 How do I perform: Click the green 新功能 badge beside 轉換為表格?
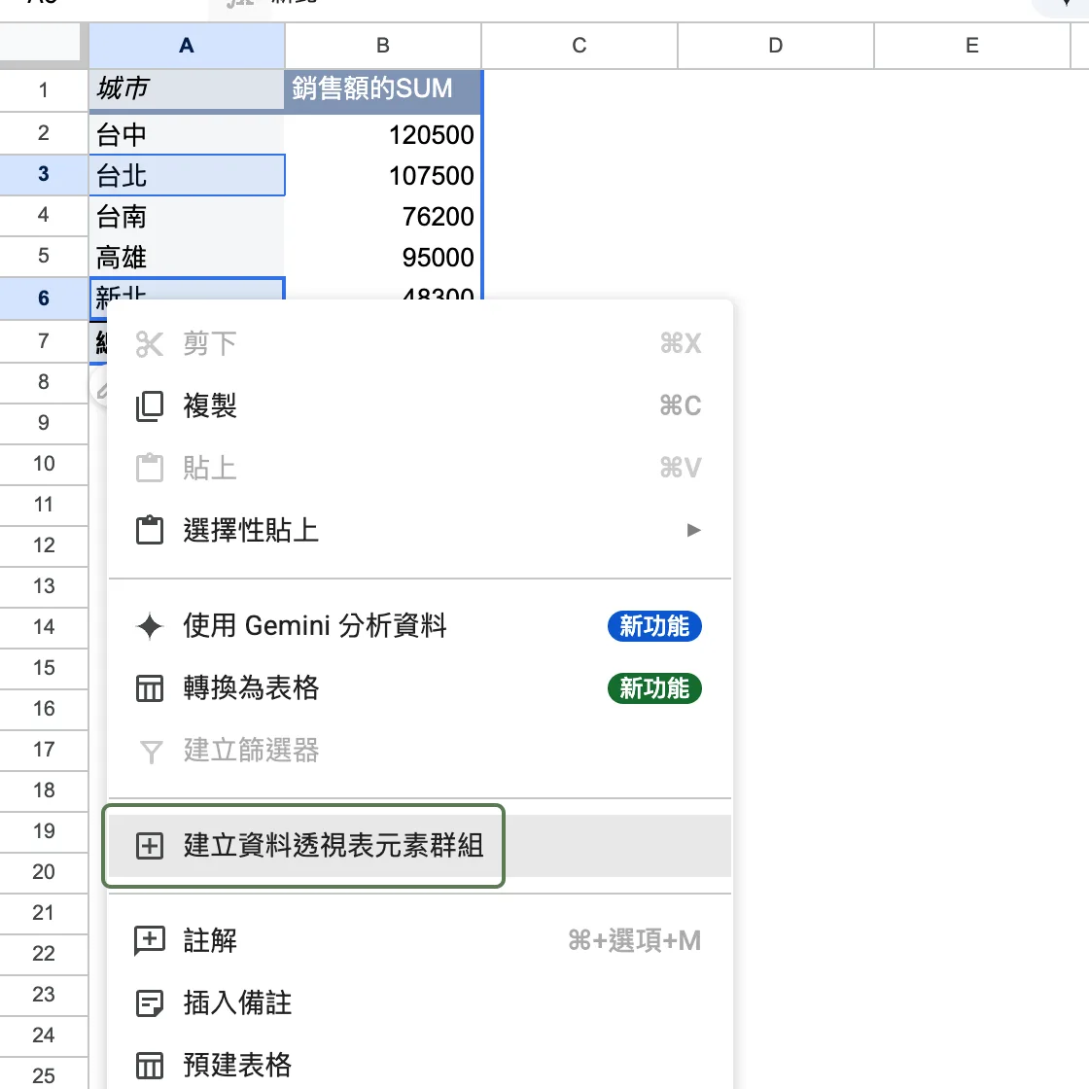point(654,688)
